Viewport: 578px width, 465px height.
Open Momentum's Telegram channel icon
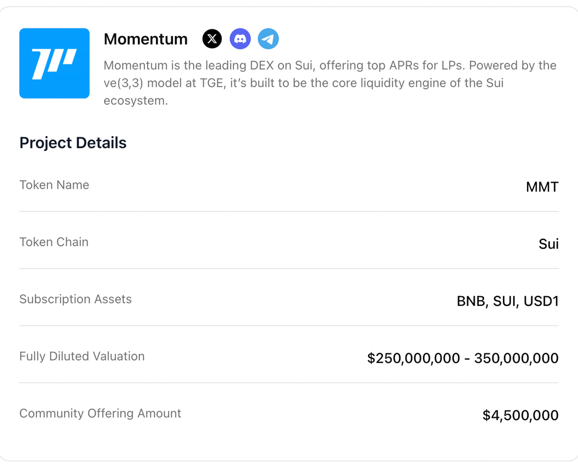pyautogui.click(x=268, y=39)
